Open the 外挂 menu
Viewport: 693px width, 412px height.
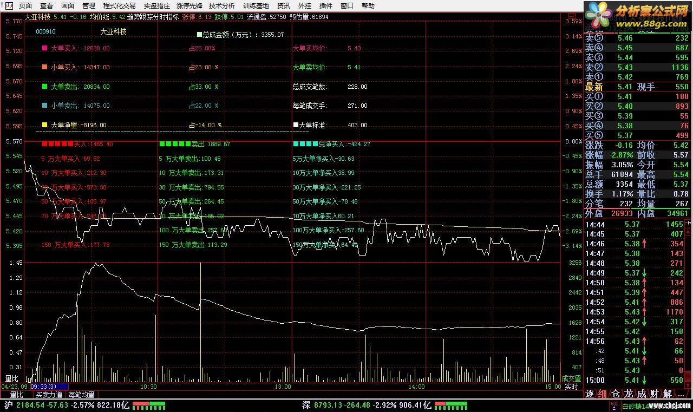(x=304, y=6)
